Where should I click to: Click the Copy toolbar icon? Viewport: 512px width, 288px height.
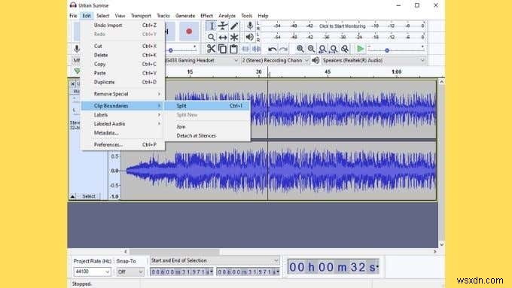click(222, 49)
